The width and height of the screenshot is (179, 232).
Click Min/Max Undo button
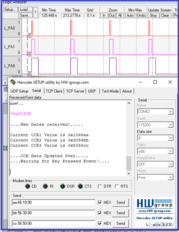141,15
